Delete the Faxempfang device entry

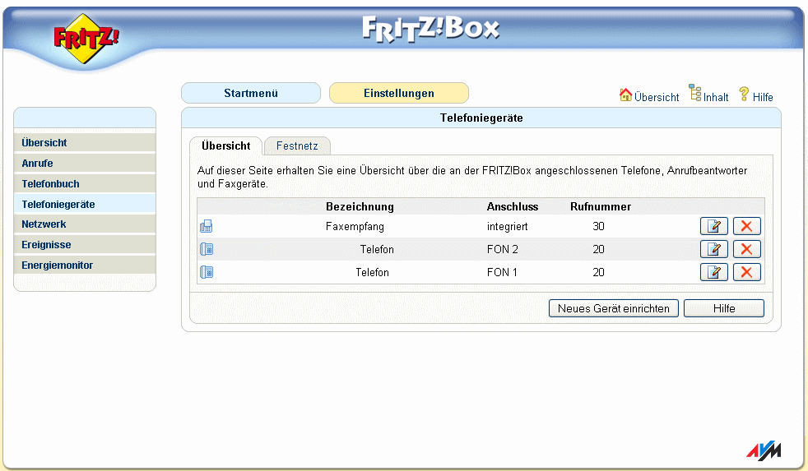[x=746, y=226]
